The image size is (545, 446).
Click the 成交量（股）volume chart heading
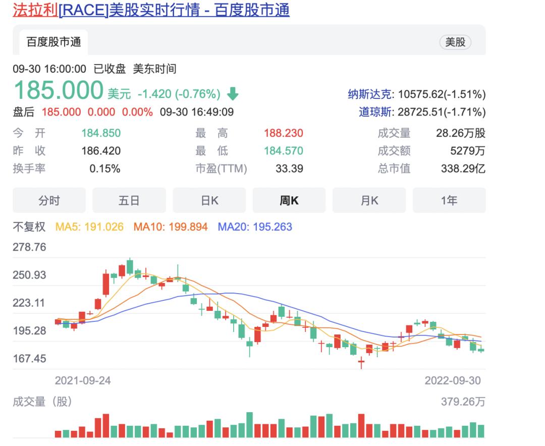(42, 402)
